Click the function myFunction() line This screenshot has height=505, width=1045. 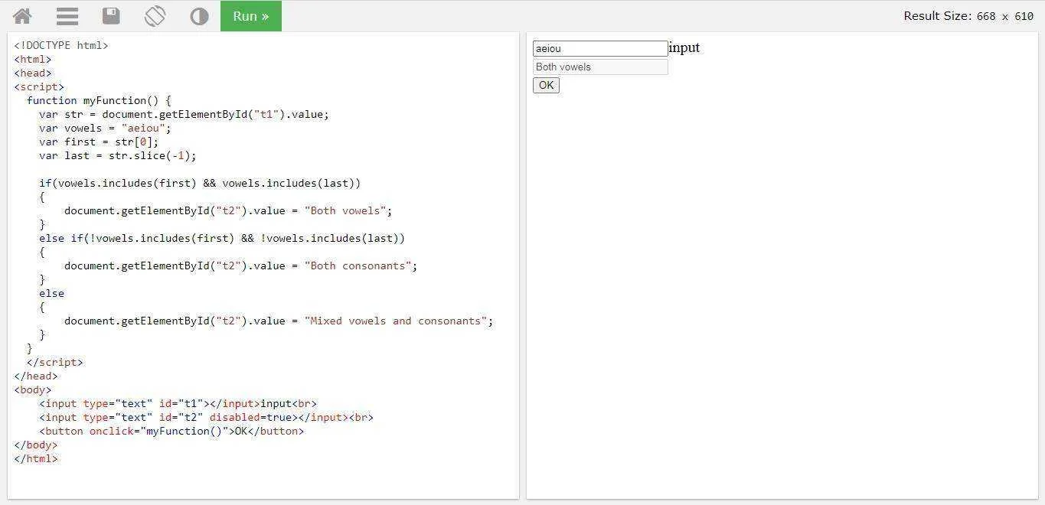pos(99,100)
